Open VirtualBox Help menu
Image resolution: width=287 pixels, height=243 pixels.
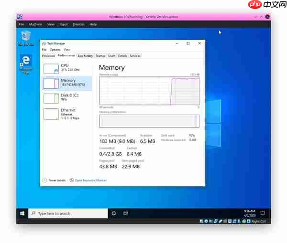[x=93, y=24]
